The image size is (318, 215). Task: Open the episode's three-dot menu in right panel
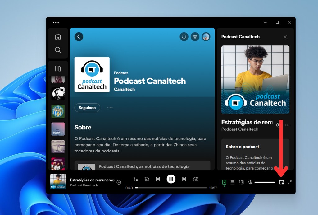(x=287, y=125)
